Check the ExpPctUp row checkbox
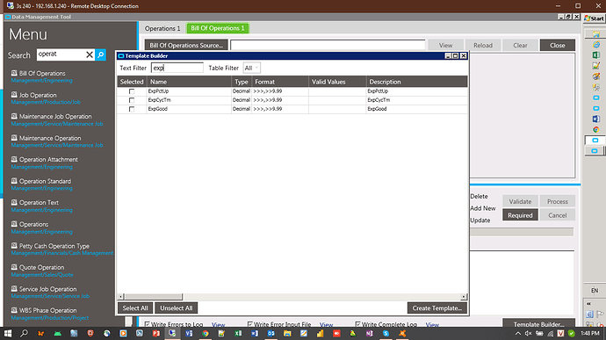 point(132,91)
